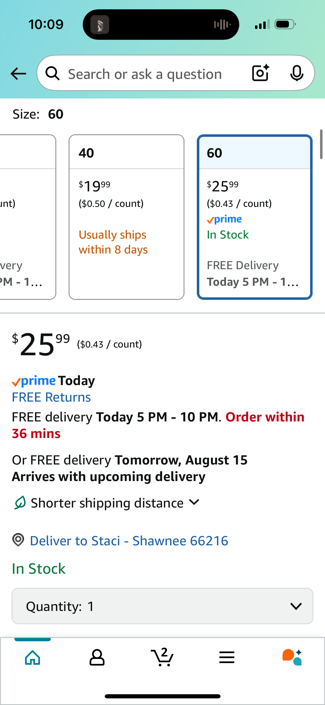Tap the microphone voice search icon

click(297, 73)
